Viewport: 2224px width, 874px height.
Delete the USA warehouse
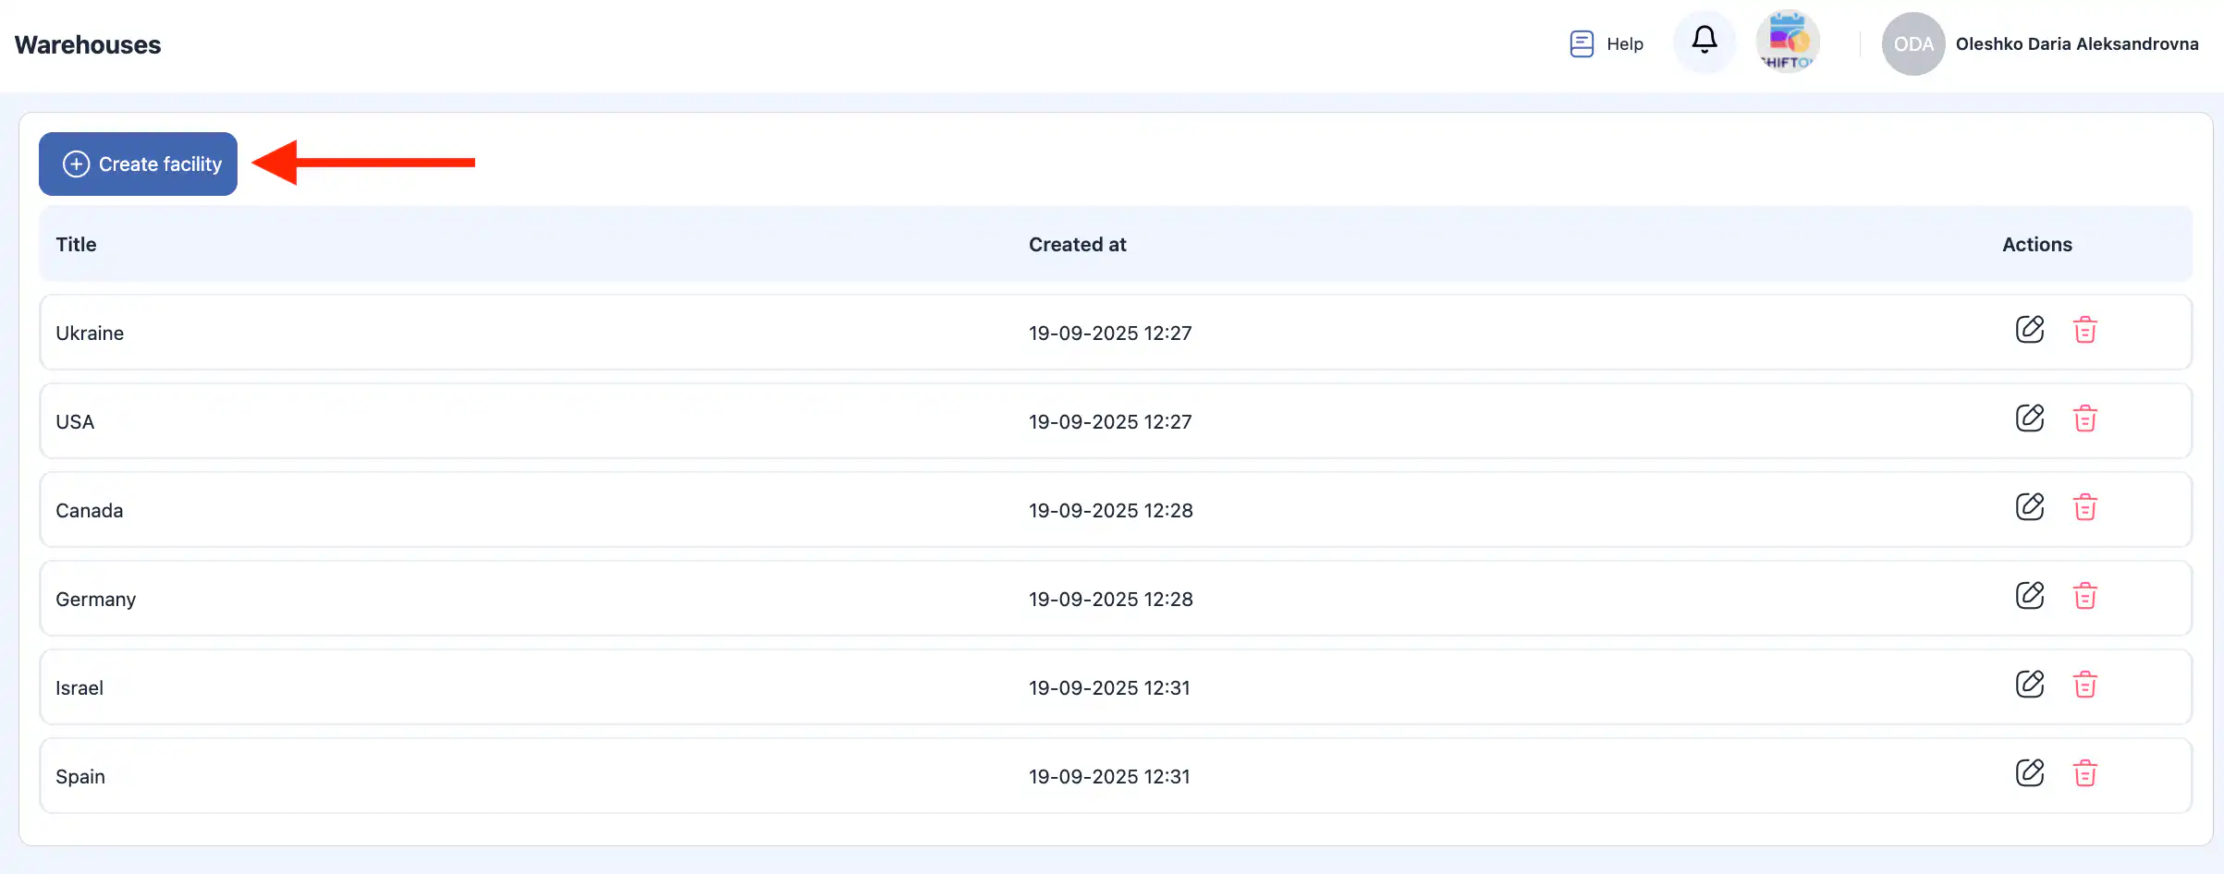tap(2084, 419)
